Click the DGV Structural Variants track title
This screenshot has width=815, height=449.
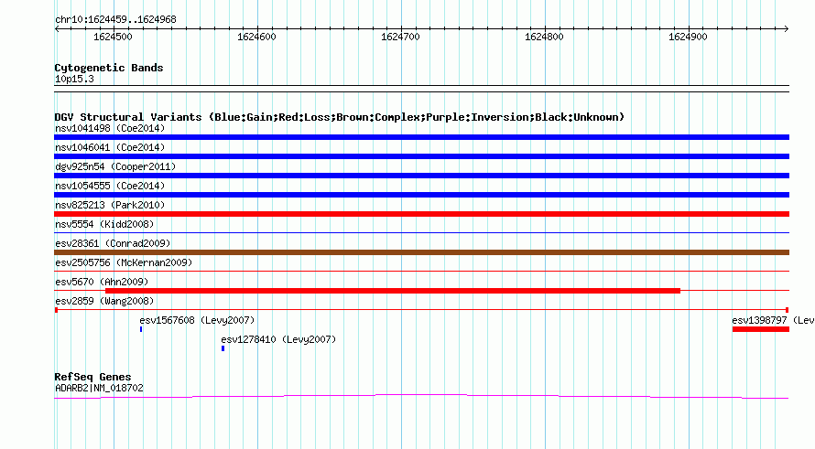click(340, 117)
